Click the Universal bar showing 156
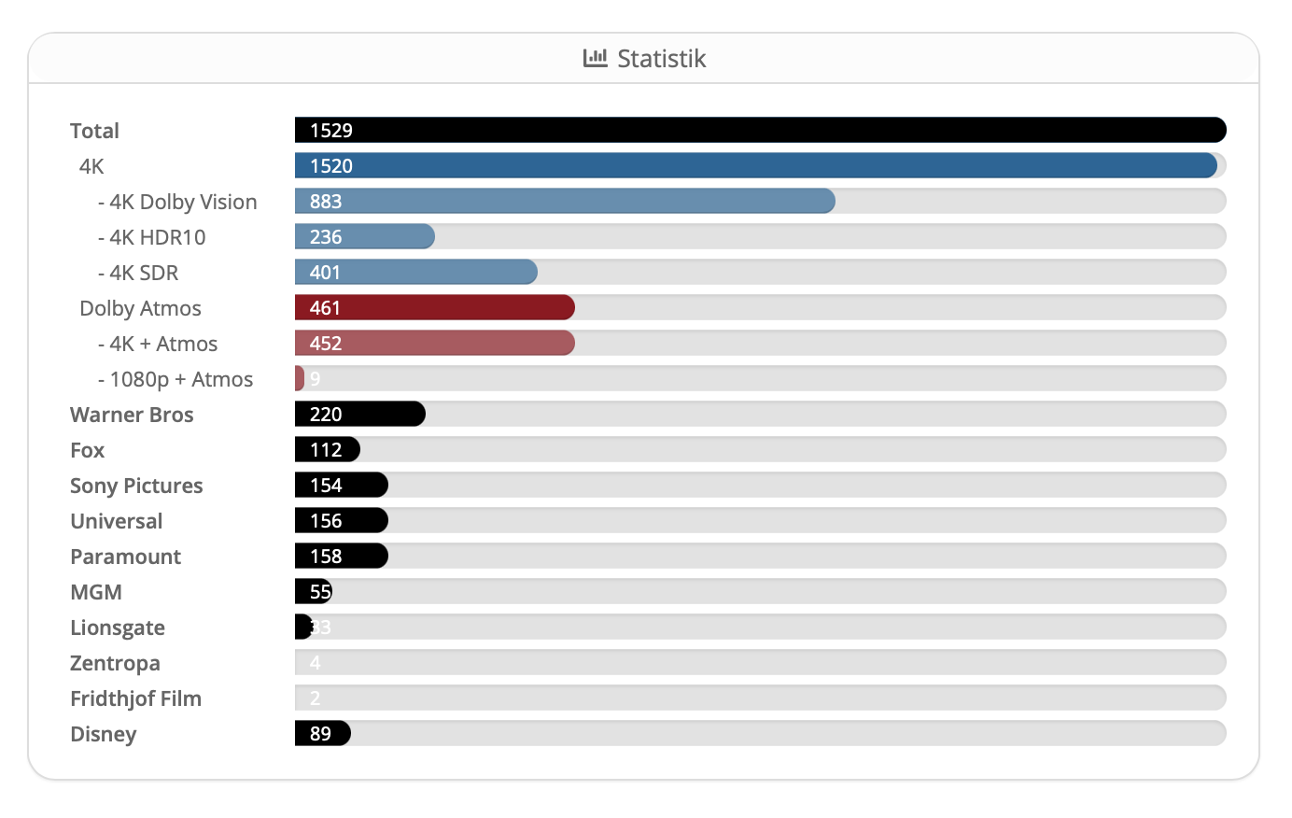This screenshot has width=1292, height=818. (341, 520)
